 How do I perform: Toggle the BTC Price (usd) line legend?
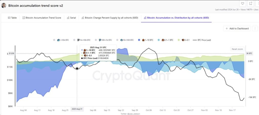[x=202, y=40]
